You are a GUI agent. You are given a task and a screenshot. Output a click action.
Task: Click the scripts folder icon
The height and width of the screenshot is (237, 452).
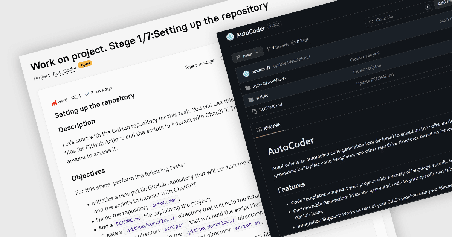251,100
